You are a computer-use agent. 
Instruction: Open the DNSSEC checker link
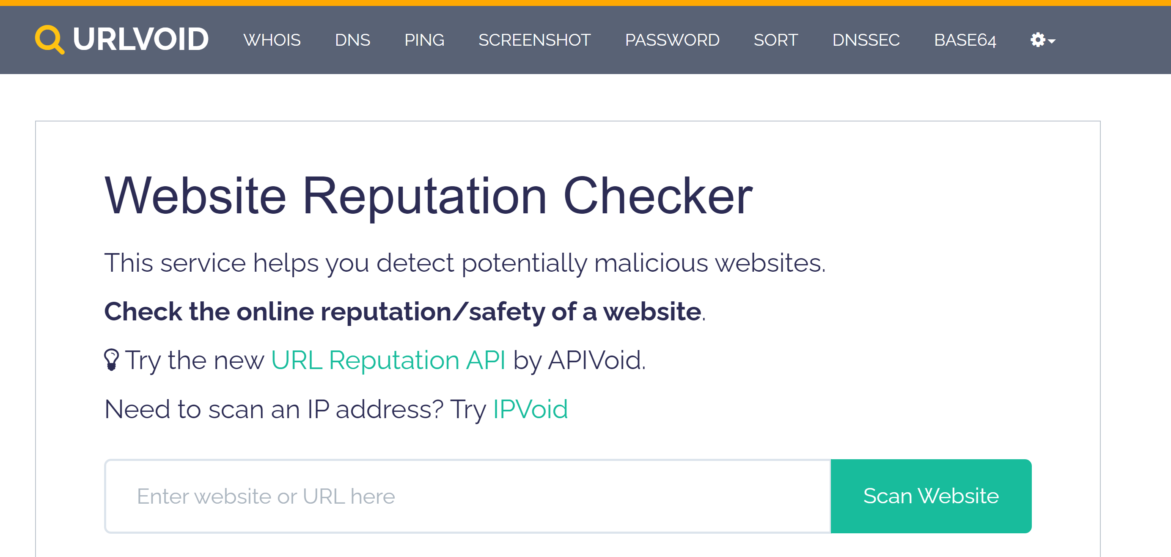[866, 40]
